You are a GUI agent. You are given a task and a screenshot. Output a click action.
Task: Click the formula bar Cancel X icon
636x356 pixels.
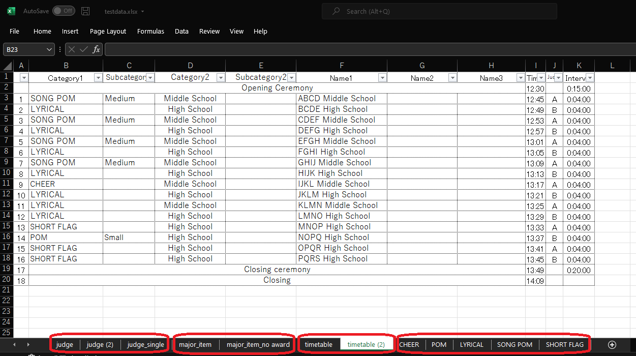[72, 49]
